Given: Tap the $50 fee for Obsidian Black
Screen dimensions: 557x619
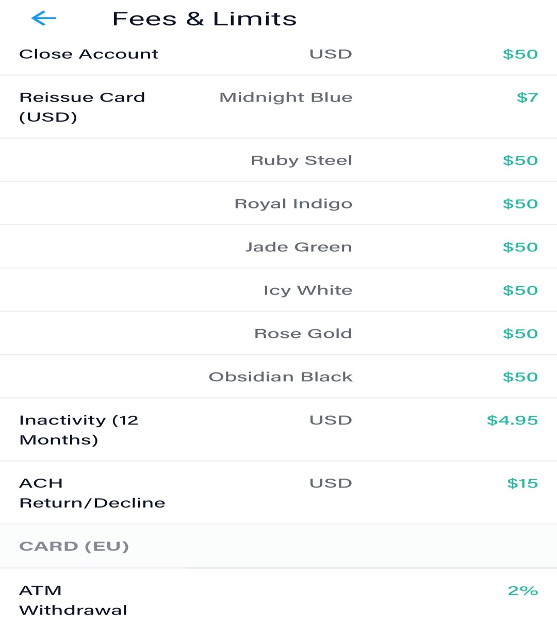Looking at the screenshot, I should (520, 377).
